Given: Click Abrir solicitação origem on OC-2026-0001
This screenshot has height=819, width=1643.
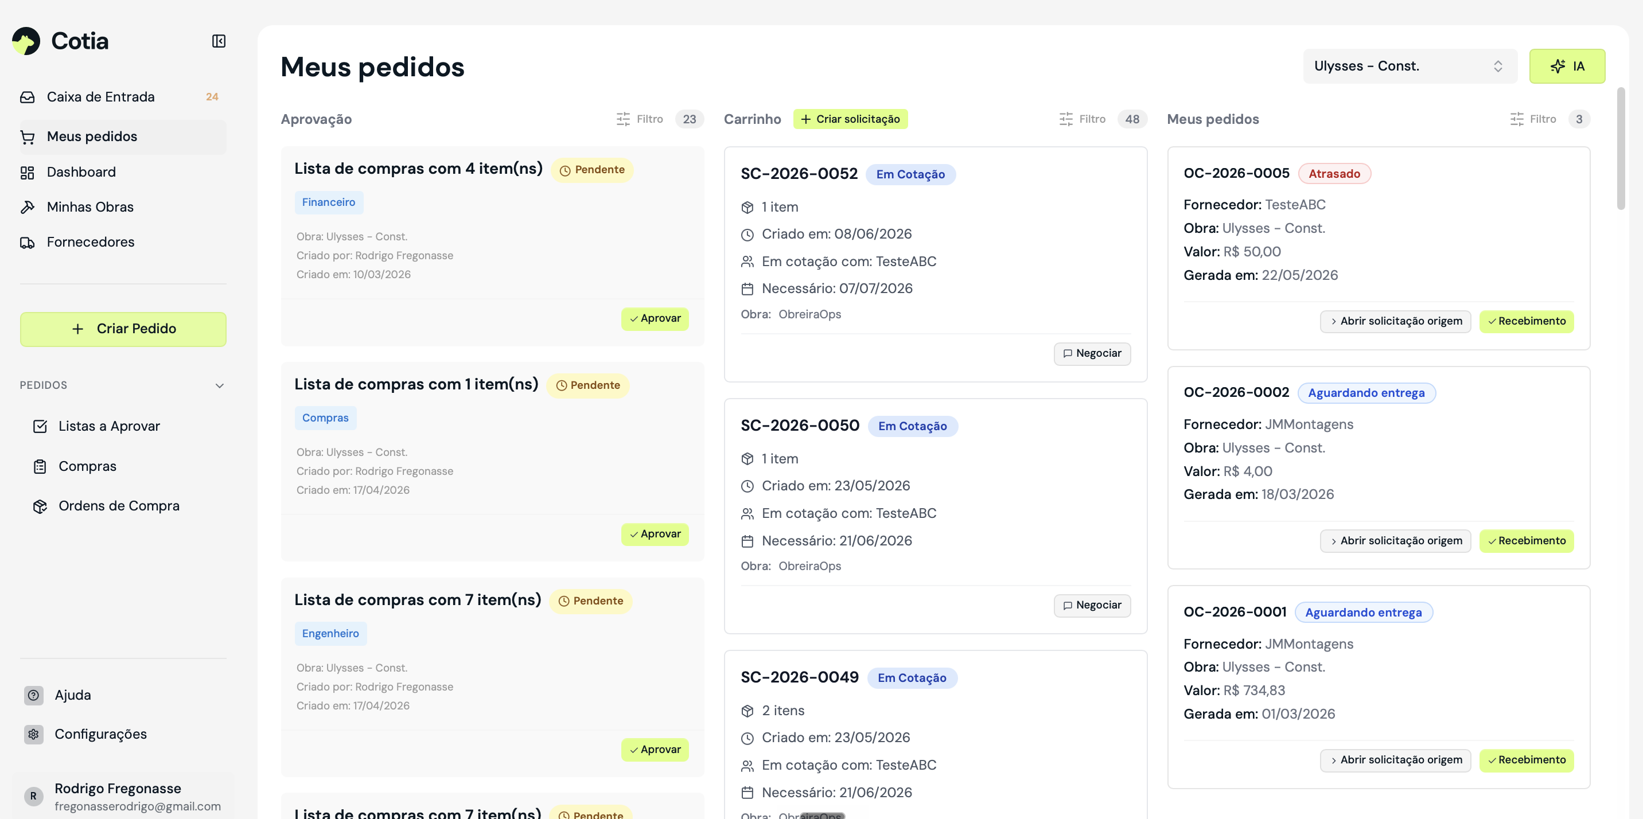Looking at the screenshot, I should (1395, 760).
